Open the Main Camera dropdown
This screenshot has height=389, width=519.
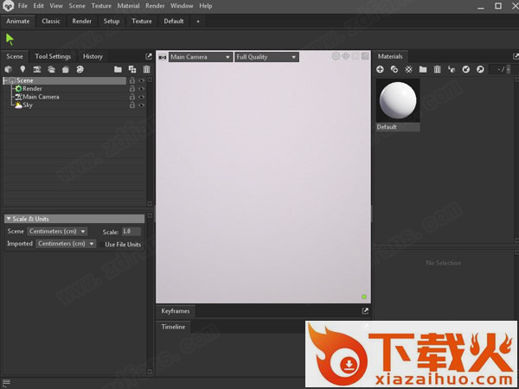(201, 57)
